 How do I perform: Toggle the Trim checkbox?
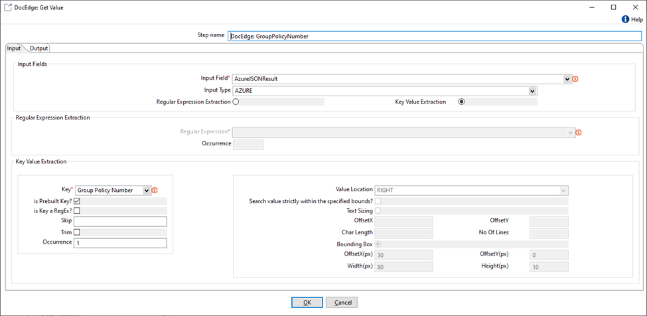click(x=78, y=232)
